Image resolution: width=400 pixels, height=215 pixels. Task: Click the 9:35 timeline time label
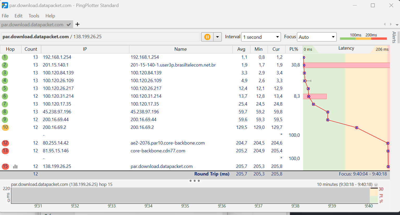pyautogui.click(x=185, y=206)
